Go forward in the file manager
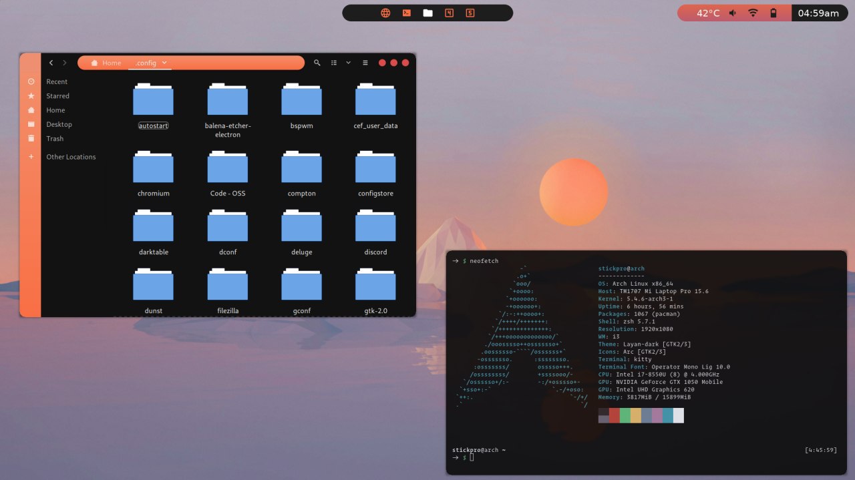This screenshot has width=855, height=480. (65, 63)
